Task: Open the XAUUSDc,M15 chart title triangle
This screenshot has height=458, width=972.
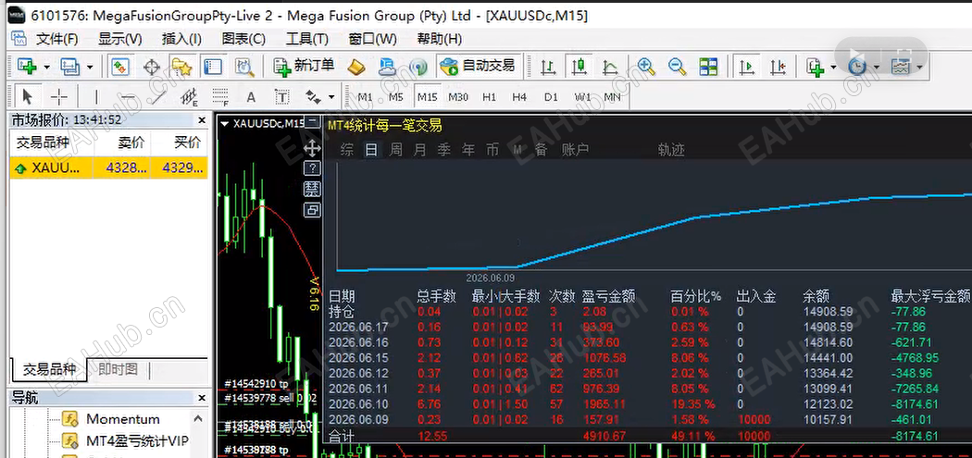Action: [x=225, y=123]
